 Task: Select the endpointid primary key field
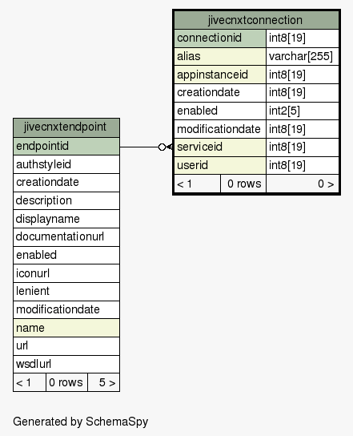pyautogui.click(x=66, y=146)
